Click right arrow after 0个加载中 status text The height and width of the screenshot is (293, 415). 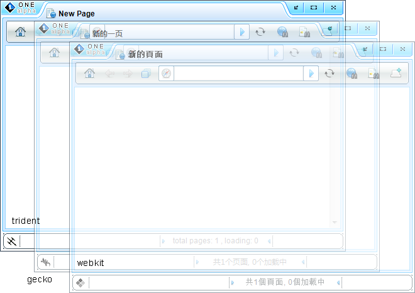click(x=303, y=262)
